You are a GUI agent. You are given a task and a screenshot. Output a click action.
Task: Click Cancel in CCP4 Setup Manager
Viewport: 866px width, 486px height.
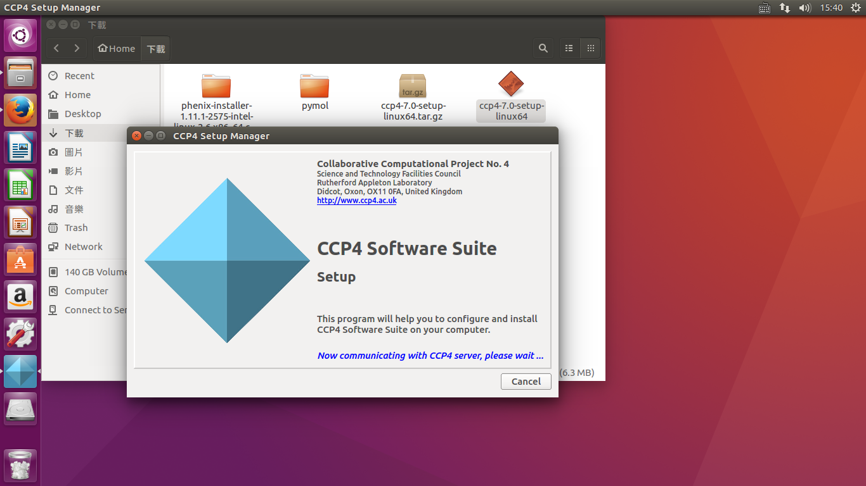[526, 382]
